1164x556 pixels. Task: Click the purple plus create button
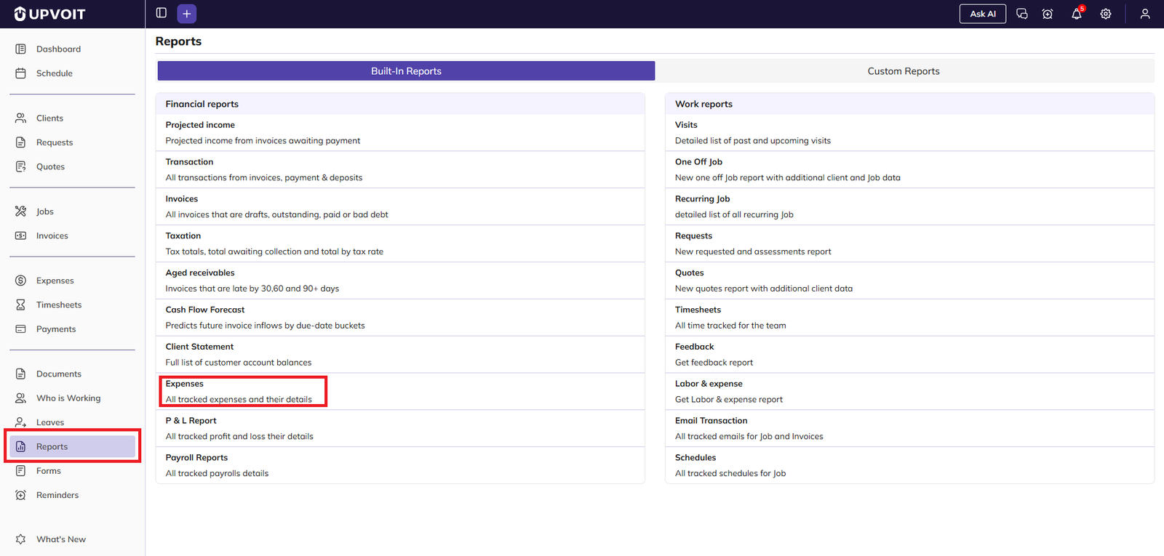187,14
